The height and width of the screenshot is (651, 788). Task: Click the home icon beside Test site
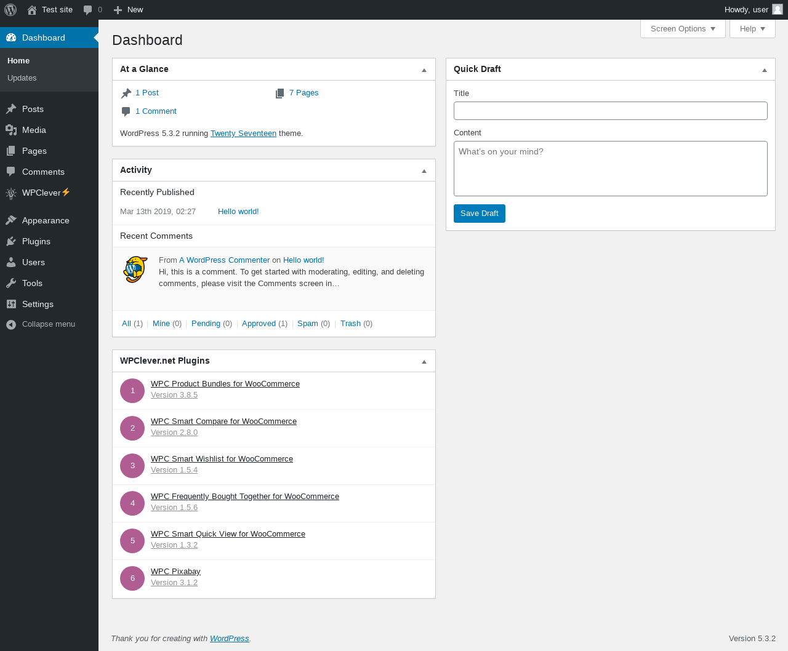point(32,10)
